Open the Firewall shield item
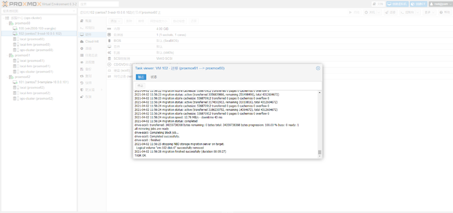 pos(89,90)
